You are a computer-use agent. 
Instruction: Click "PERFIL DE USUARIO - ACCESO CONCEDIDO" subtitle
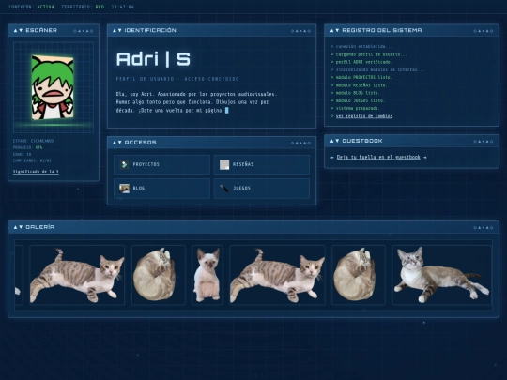(x=177, y=79)
